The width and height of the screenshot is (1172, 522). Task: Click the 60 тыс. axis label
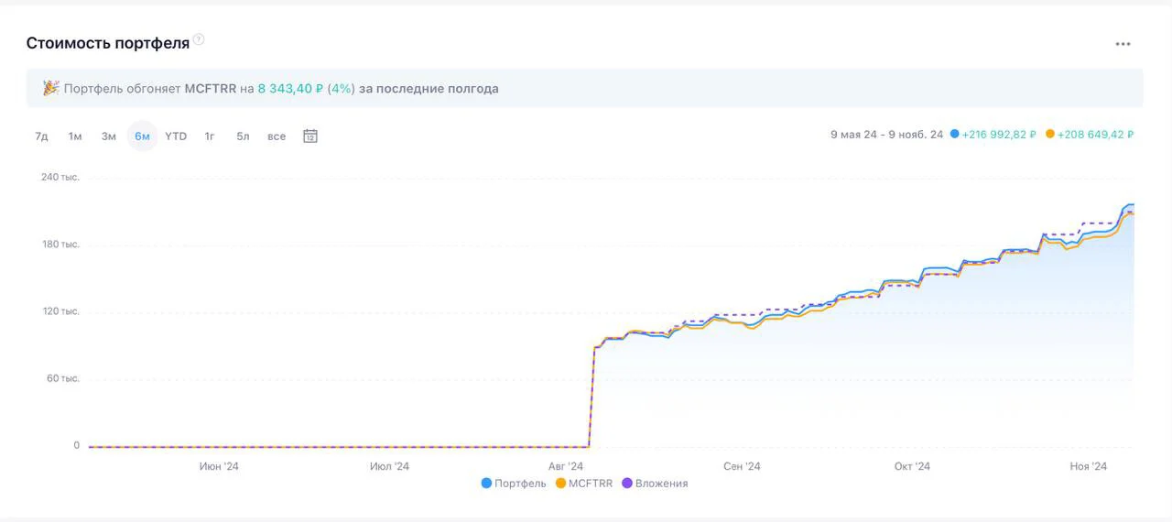[x=63, y=378]
